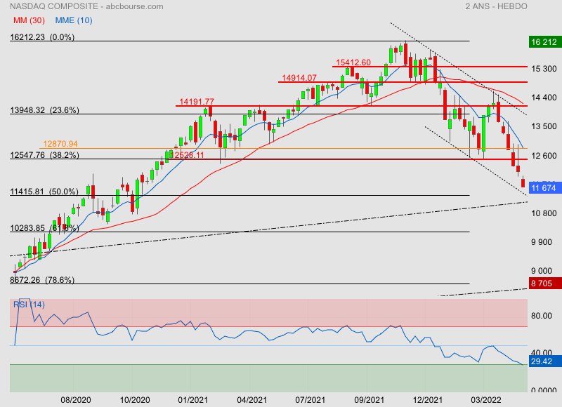
Task: Select the 11415.81 (50.0%) Fibonacci label
Action: (x=44, y=192)
